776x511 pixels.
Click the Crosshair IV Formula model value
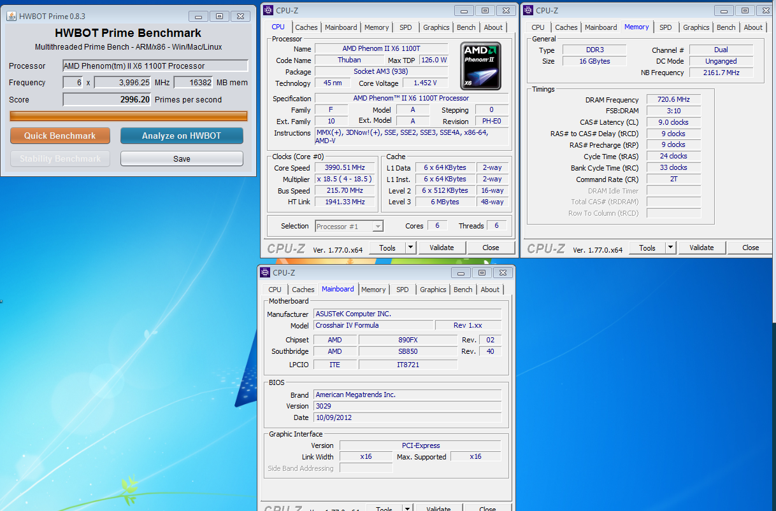click(373, 326)
